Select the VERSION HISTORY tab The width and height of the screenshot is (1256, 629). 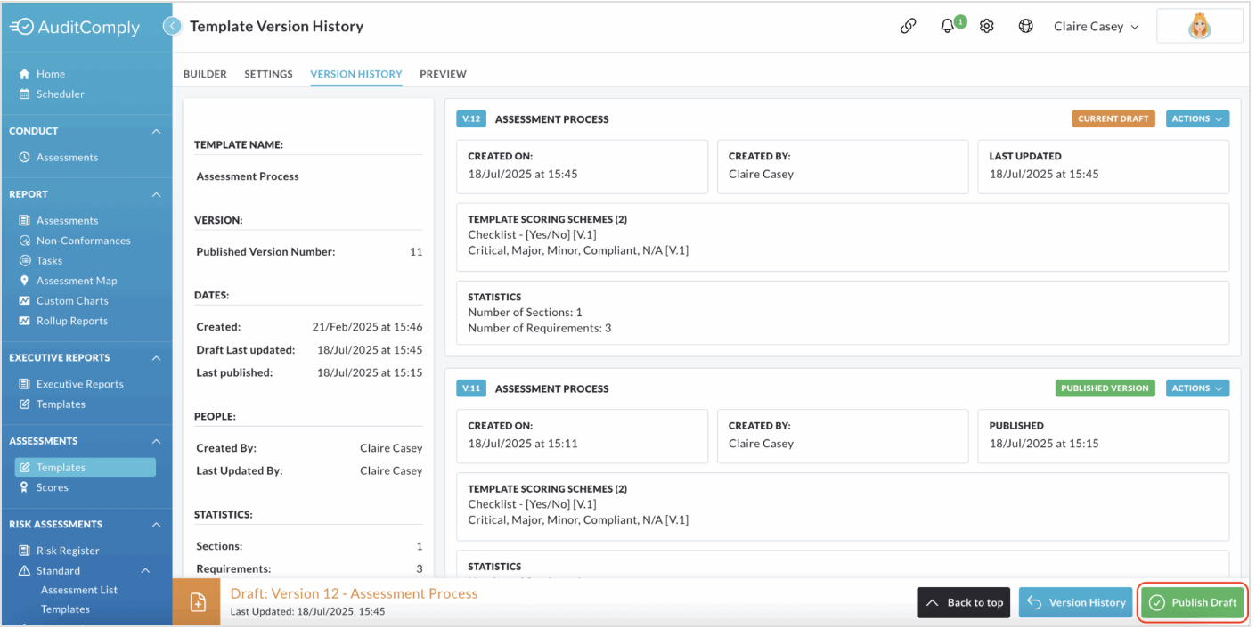click(x=356, y=74)
